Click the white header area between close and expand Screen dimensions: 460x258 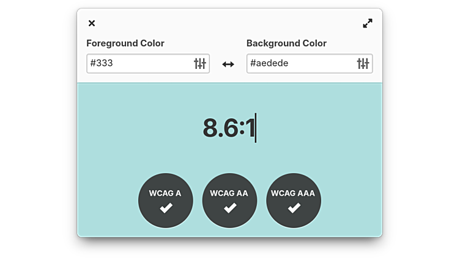pos(229,23)
